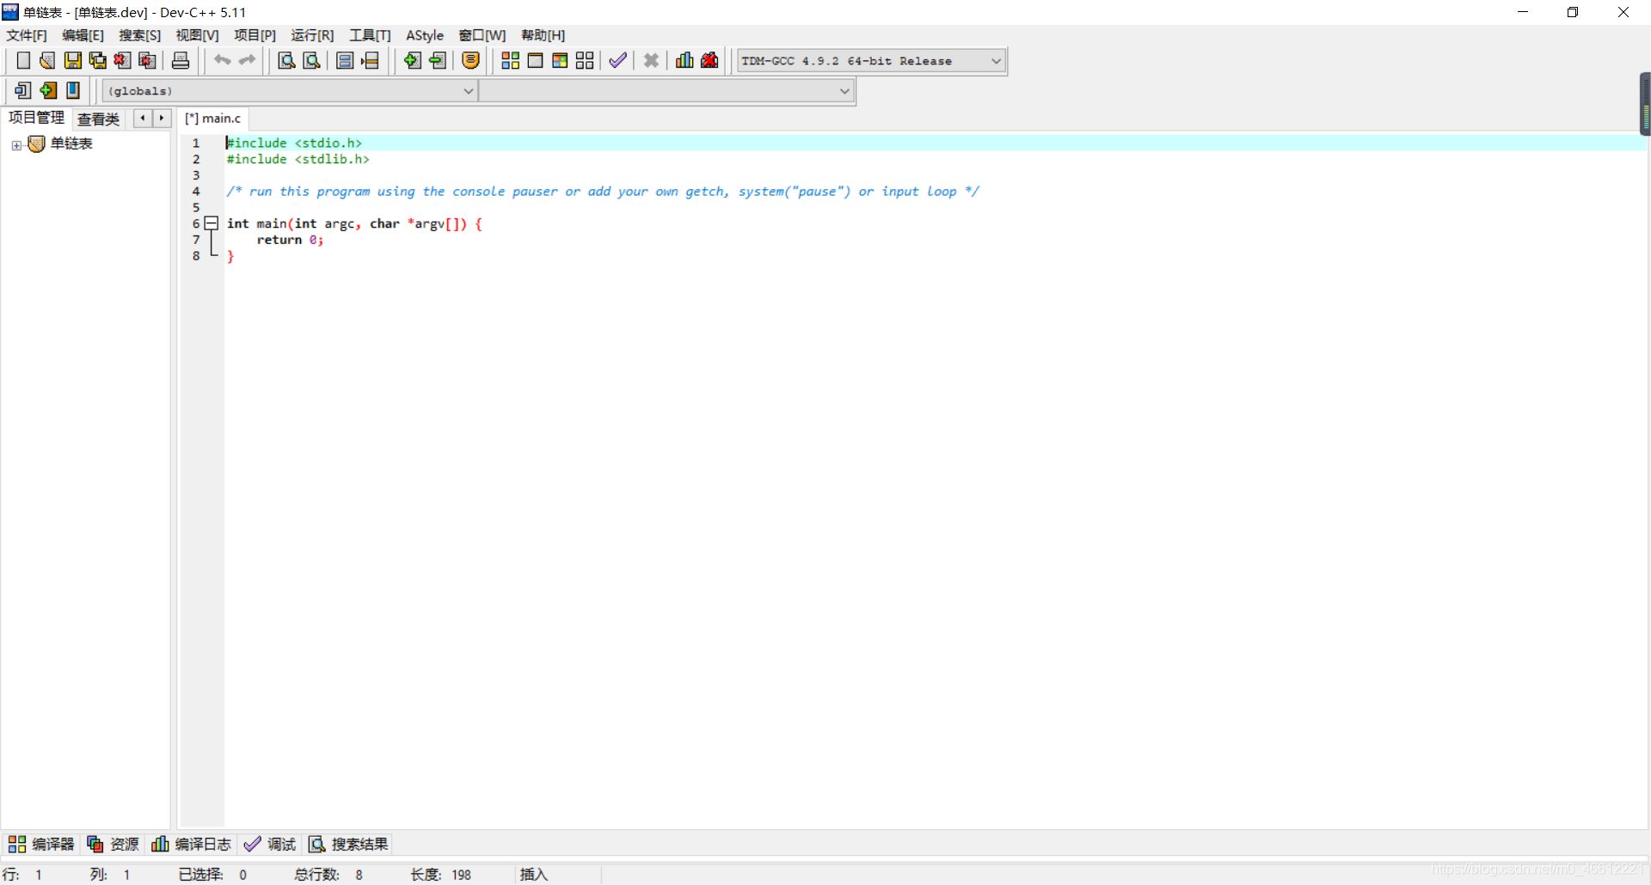Click the Goto line toolbar icon
This screenshot has width=1651, height=885.
(370, 60)
